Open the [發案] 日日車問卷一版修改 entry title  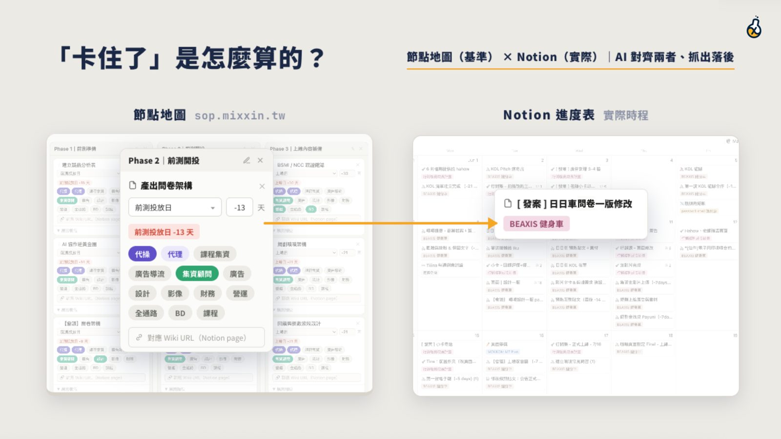(x=575, y=203)
